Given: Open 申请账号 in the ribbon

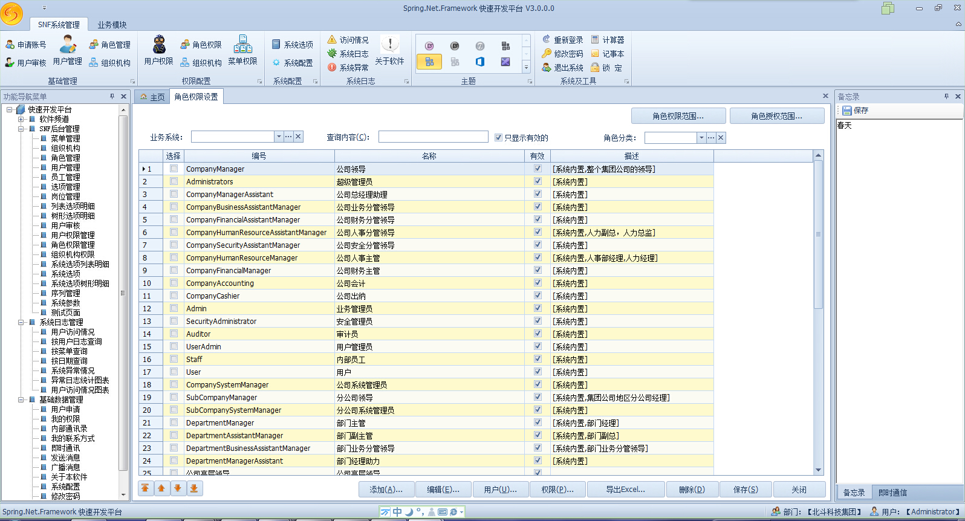Looking at the screenshot, I should click(x=26, y=45).
